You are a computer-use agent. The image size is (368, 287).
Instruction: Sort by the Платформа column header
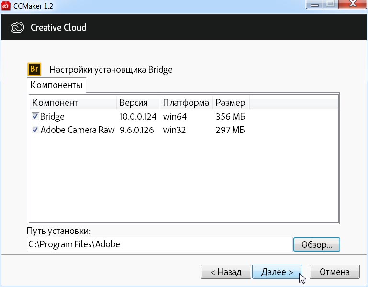click(186, 102)
